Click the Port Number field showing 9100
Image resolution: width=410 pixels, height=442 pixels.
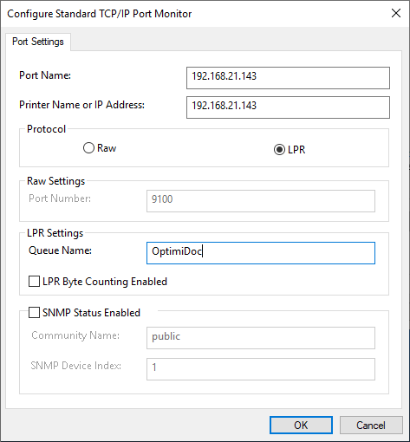[261, 201]
